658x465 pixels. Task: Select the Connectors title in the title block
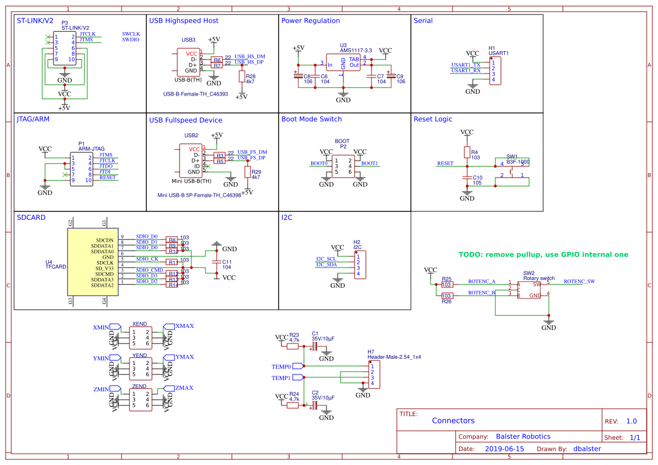pos(454,420)
